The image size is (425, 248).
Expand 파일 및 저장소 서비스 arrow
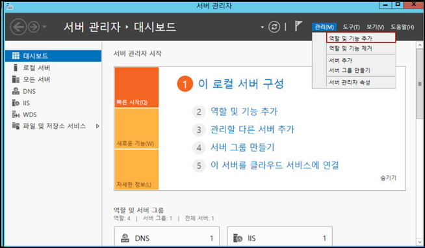click(97, 126)
